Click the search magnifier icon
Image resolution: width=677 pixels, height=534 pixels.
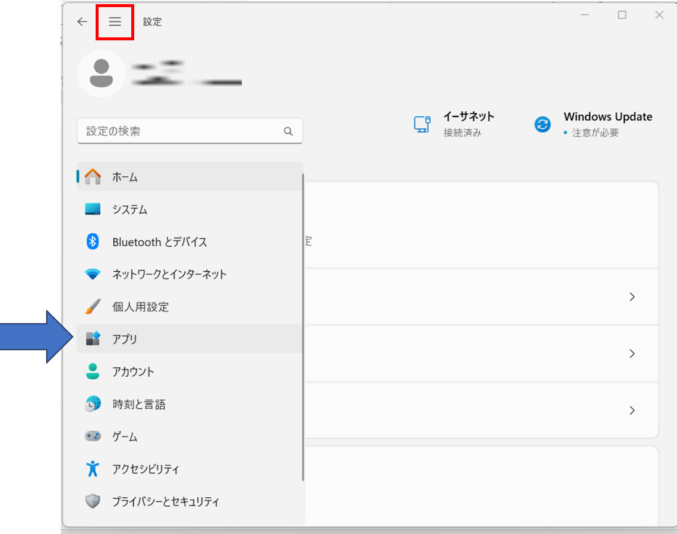288,132
